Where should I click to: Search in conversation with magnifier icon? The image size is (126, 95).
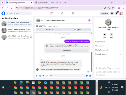point(111,34)
